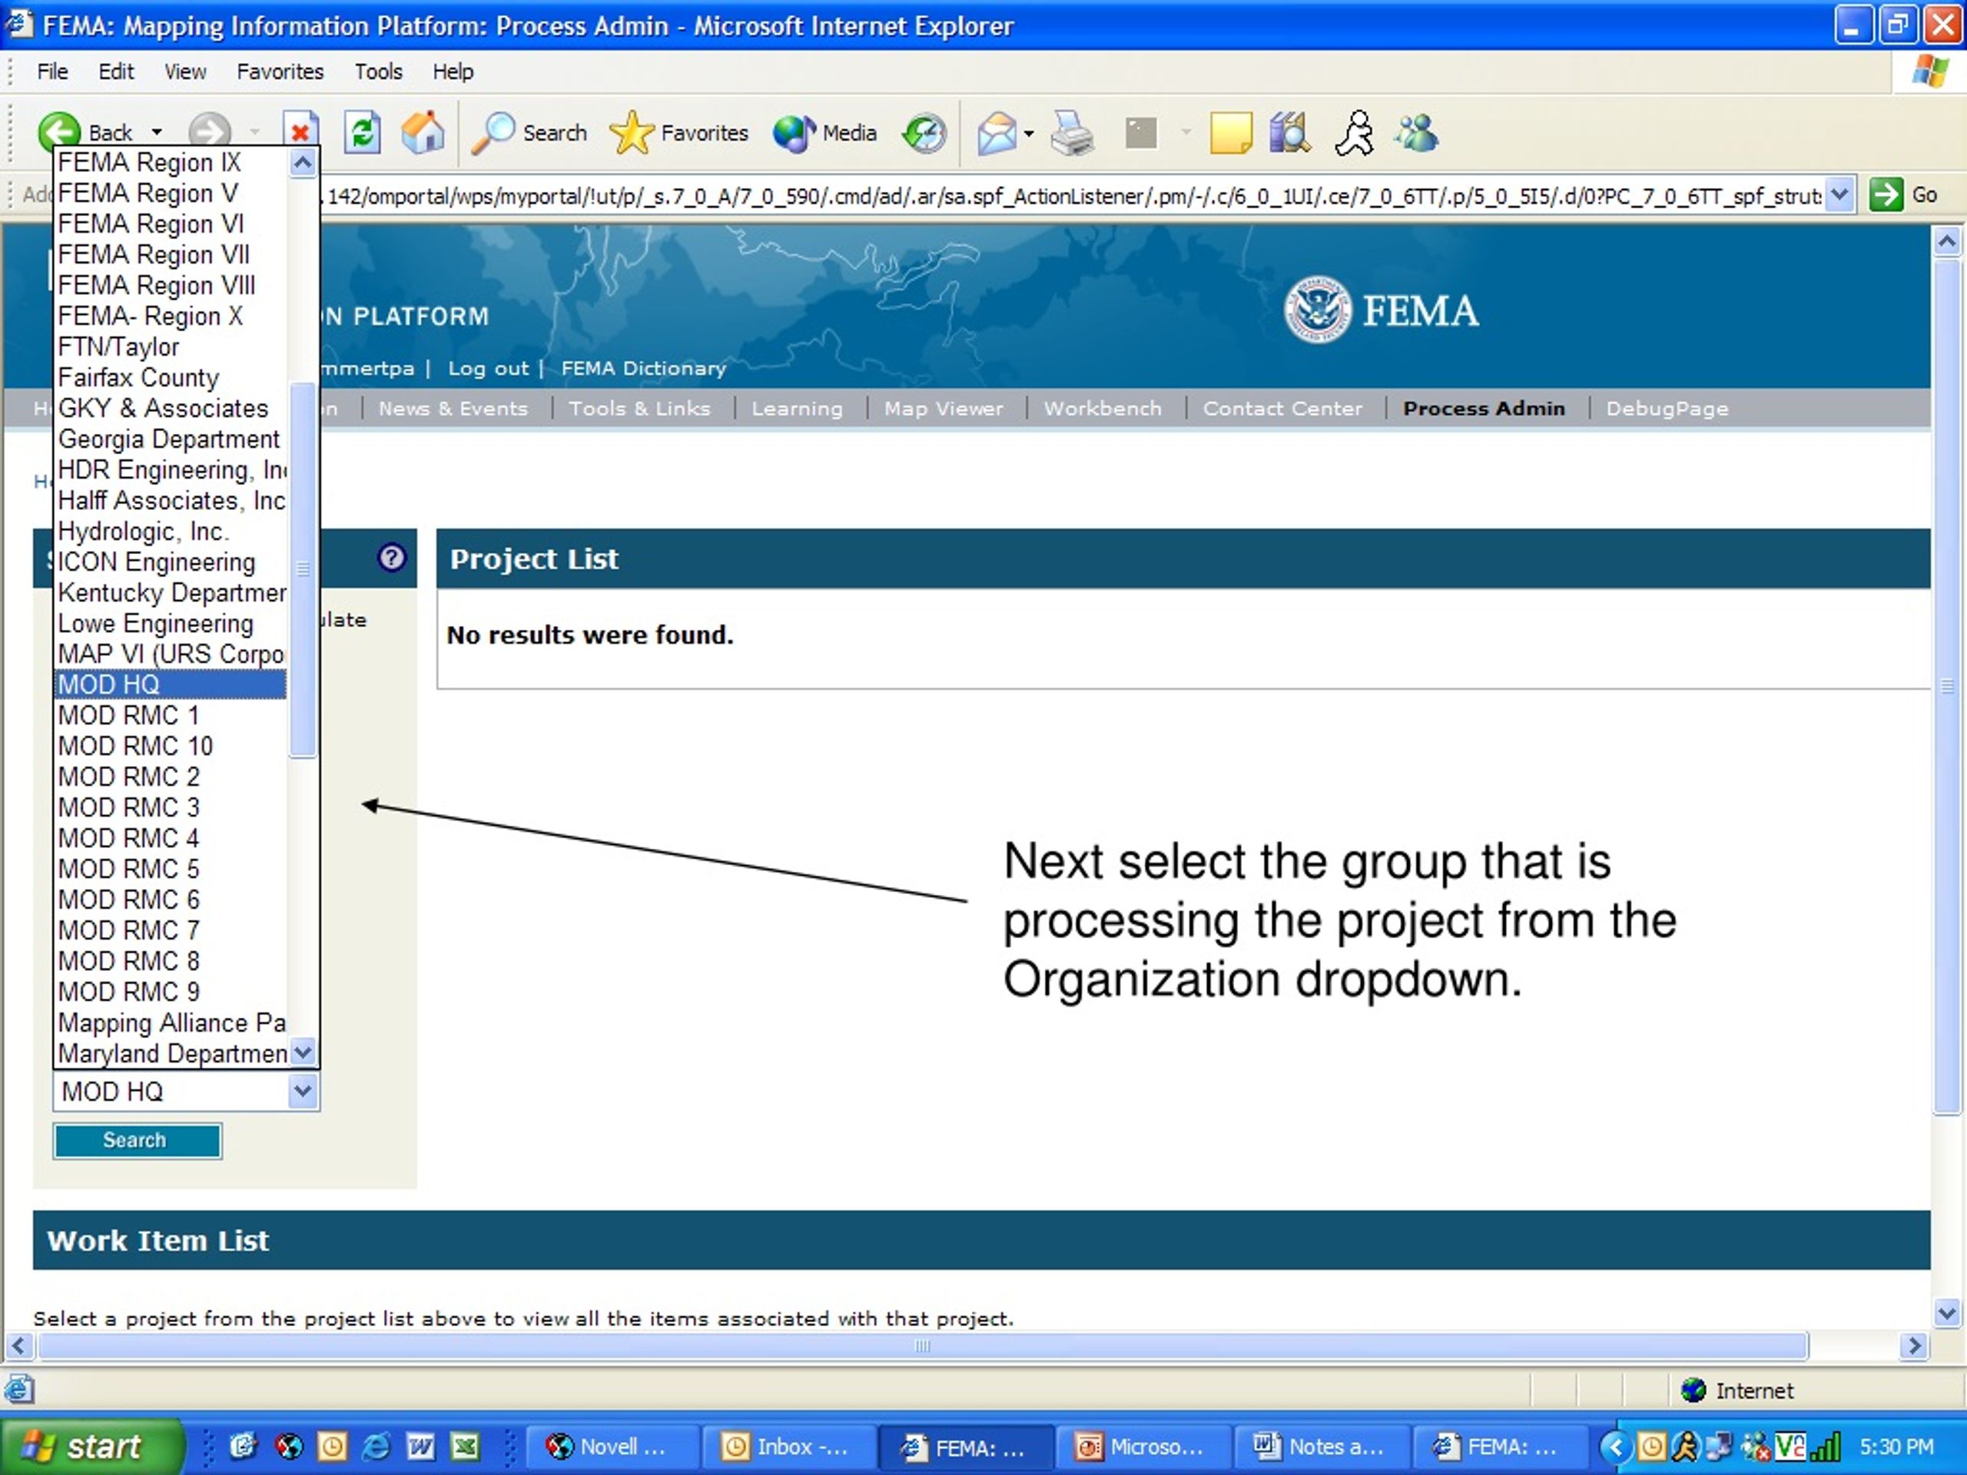Click in the address bar URL field
This screenshot has height=1475, width=1967.
pos(1072,196)
